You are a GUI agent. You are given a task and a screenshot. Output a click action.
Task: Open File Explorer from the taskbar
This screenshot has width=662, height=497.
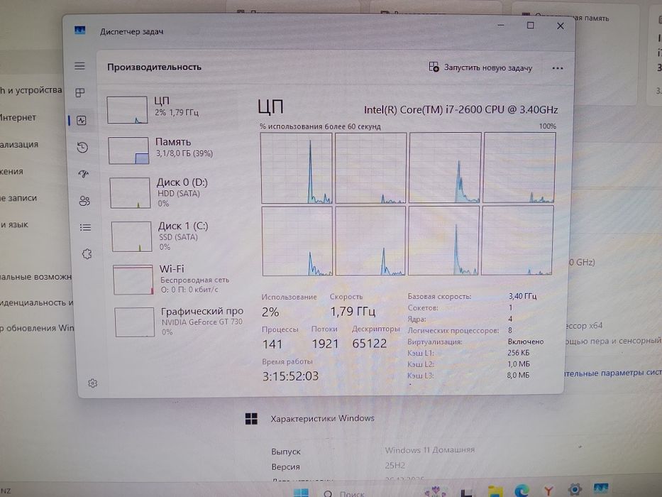point(495,491)
